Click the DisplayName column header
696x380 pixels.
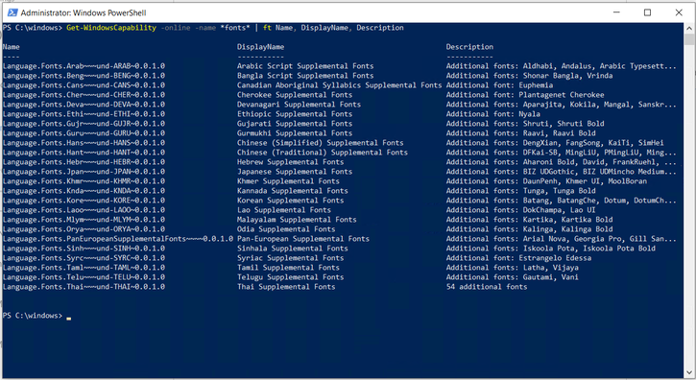pyautogui.click(x=260, y=47)
